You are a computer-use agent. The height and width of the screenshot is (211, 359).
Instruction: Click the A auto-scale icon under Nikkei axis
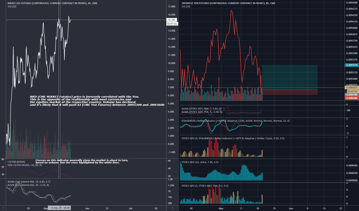pos(173,208)
